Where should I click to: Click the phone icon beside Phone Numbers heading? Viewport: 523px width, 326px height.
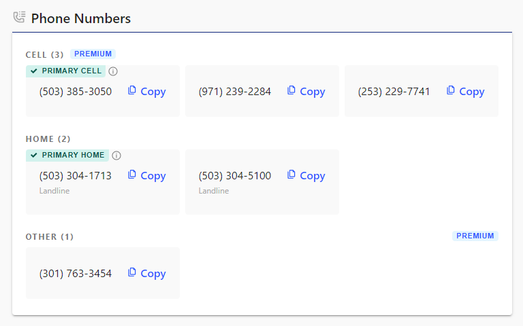point(19,17)
